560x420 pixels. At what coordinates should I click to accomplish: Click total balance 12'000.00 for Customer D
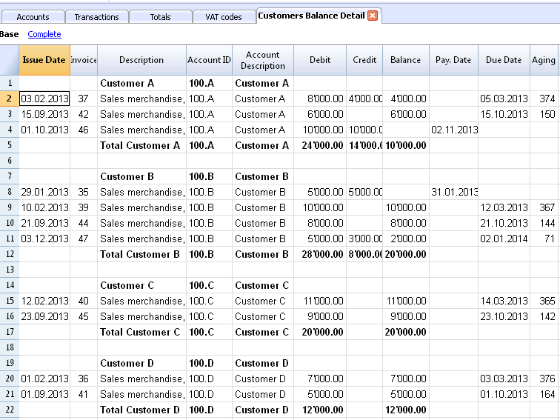406,410
